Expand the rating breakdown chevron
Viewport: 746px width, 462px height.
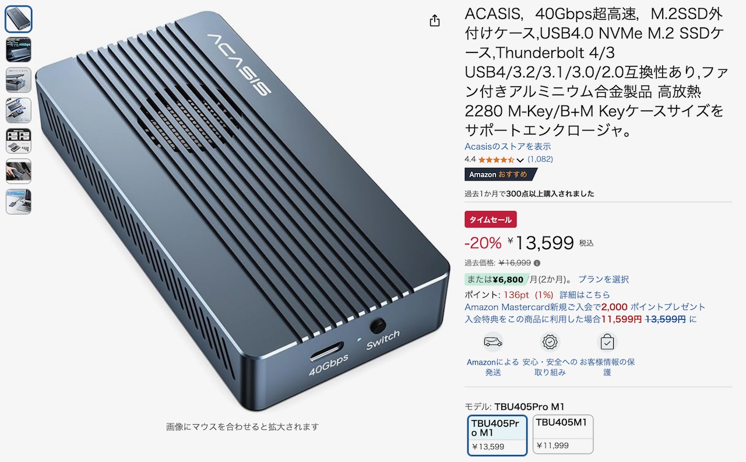point(520,160)
